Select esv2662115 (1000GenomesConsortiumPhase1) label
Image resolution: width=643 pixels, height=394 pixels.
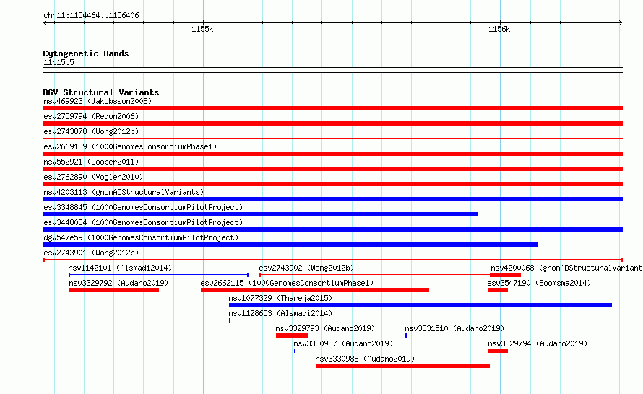click(287, 283)
